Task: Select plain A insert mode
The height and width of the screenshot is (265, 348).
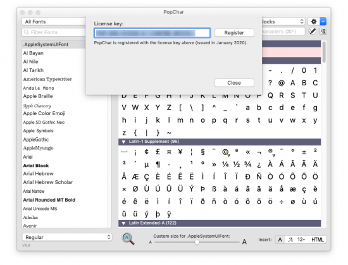Action: pos(280,240)
